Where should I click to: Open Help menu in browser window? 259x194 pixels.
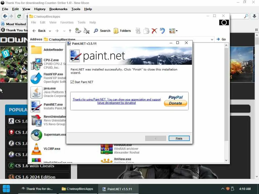point(88,9)
